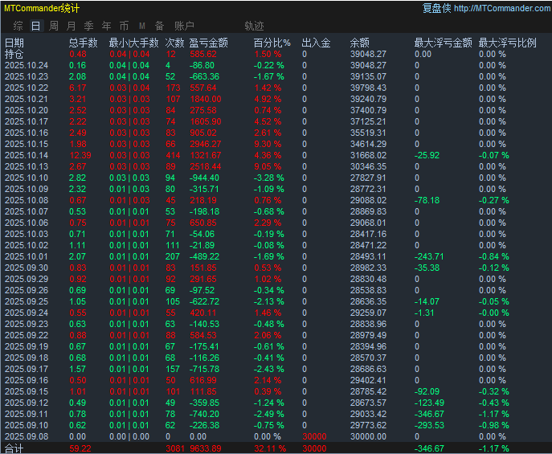Click profit value 650.85
Viewport: 552px width, 454px height.
(x=203, y=223)
